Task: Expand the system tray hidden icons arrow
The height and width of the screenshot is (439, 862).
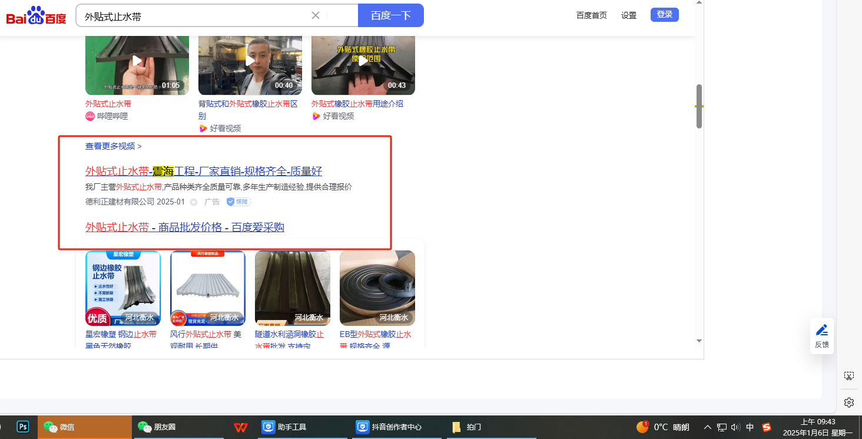Action: 708,427
